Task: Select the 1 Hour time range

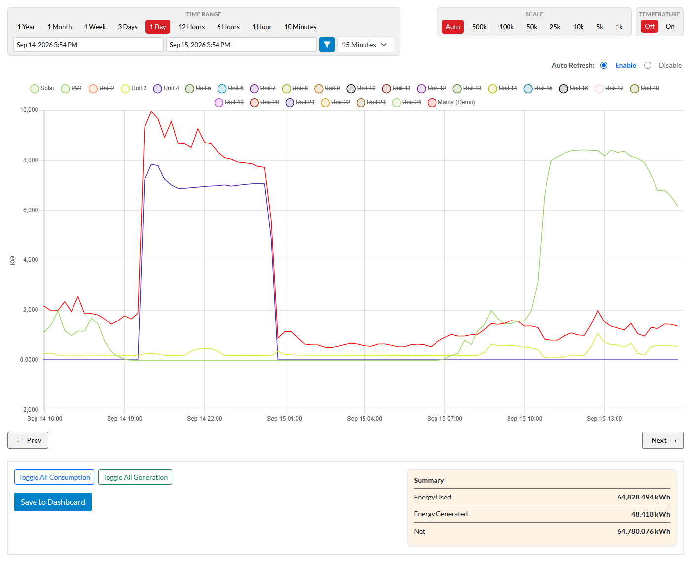Action: [262, 27]
